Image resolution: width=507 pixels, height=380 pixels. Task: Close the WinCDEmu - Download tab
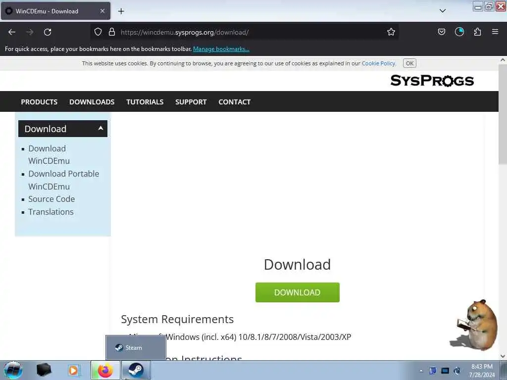pyautogui.click(x=102, y=11)
